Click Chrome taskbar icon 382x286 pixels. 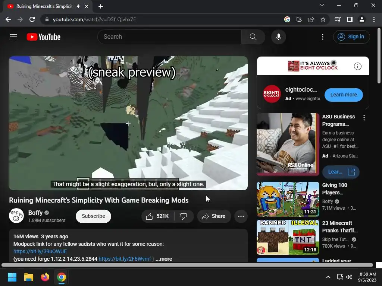[62, 277]
